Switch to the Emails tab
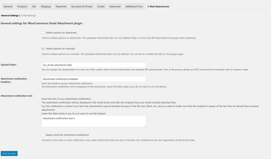 click(x=101, y=6)
